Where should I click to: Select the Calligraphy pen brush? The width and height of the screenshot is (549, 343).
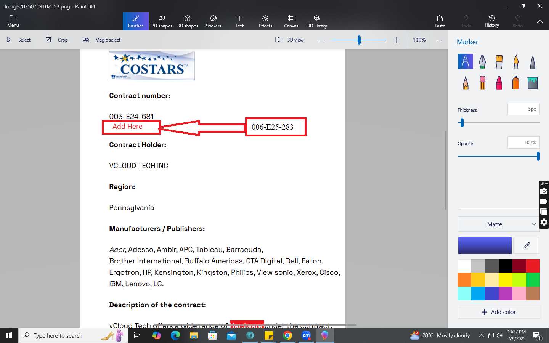(482, 61)
